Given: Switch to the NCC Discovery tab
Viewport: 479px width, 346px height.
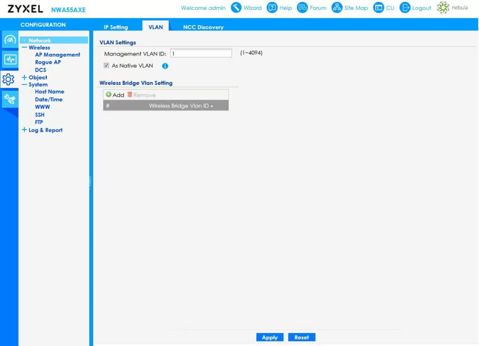Looking at the screenshot, I should click(x=203, y=27).
